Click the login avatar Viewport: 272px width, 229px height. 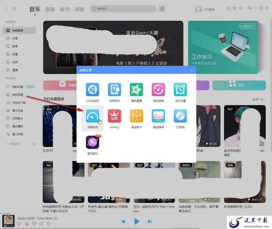199,9
